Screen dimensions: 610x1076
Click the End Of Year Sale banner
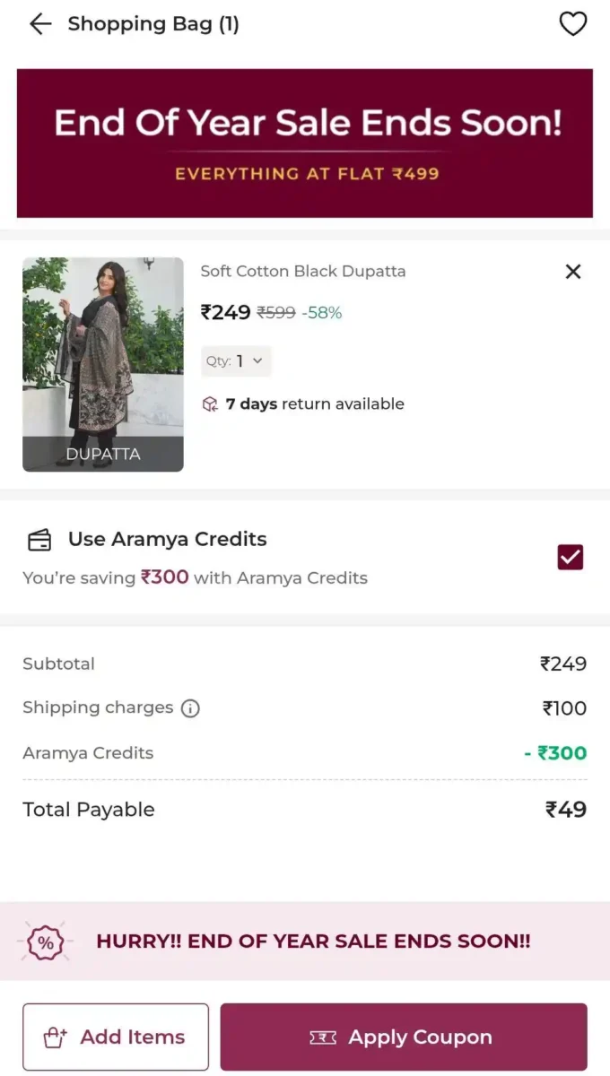click(x=305, y=143)
